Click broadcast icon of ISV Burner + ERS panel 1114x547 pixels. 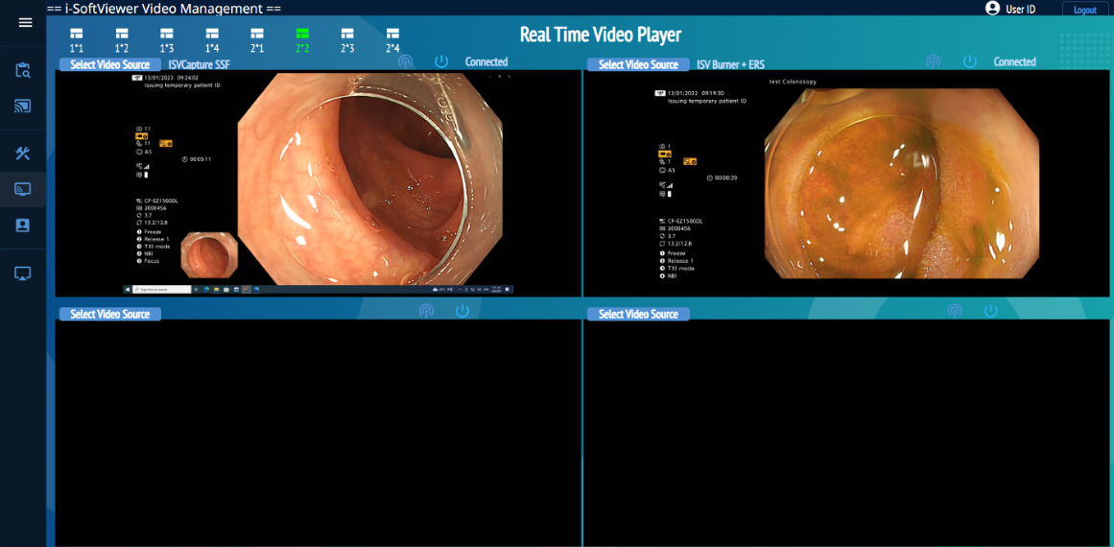(x=933, y=61)
